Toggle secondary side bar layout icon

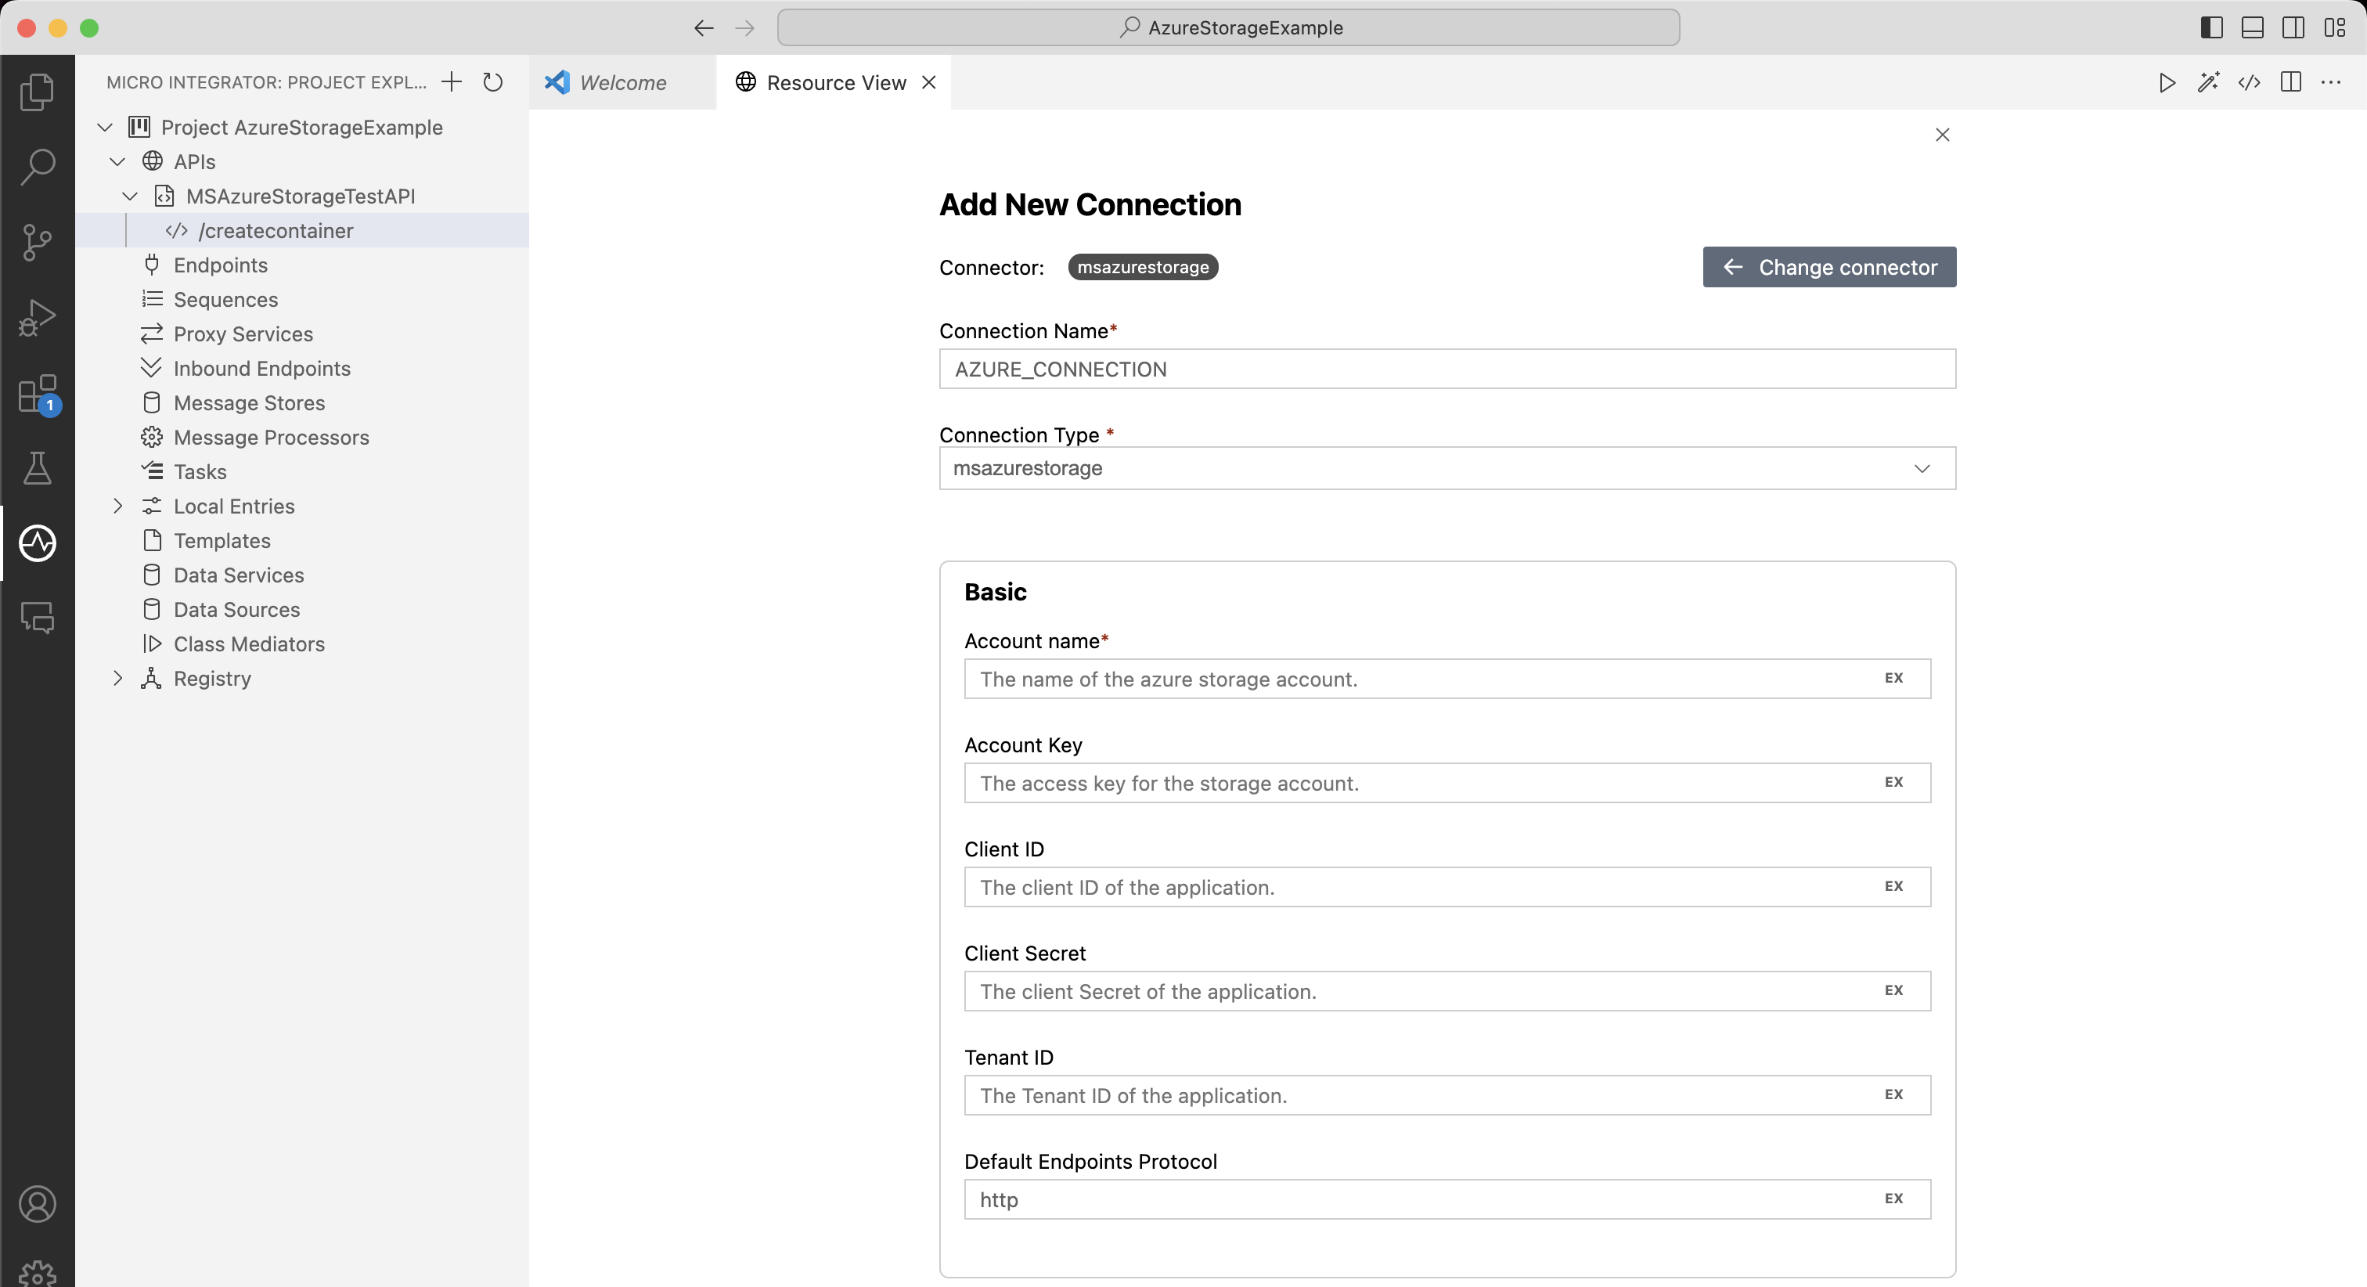click(x=2293, y=27)
